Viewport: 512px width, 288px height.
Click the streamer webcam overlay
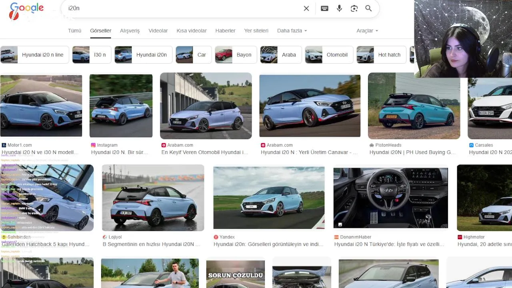pos(463,39)
